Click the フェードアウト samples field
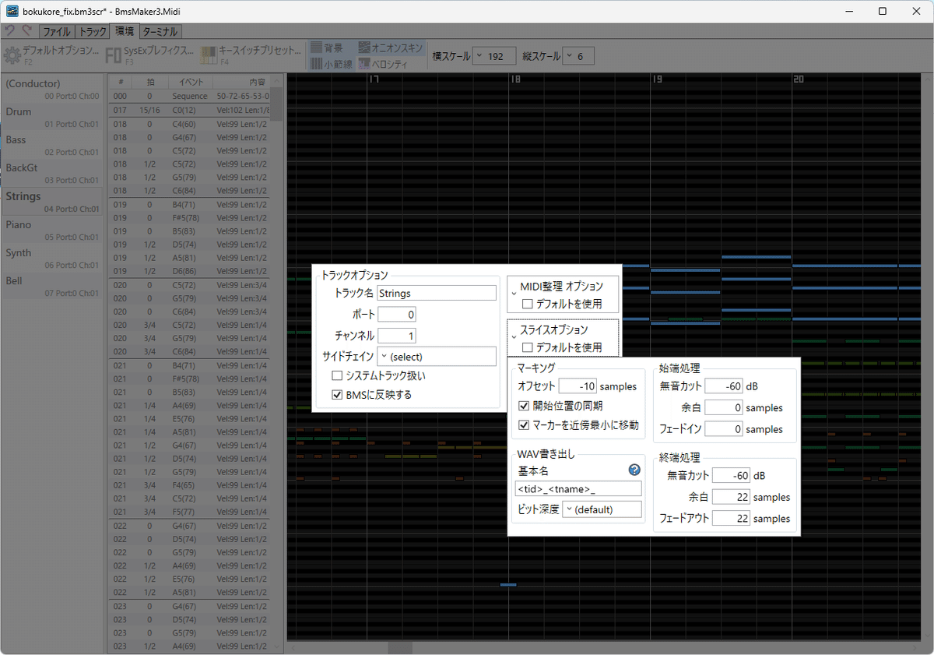The height and width of the screenshot is (655, 934). 731,519
